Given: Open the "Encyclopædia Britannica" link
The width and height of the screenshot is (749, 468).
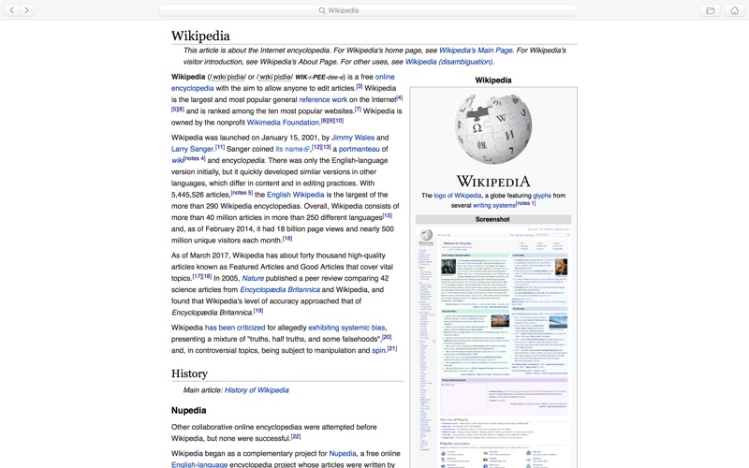Looking at the screenshot, I should (279, 289).
